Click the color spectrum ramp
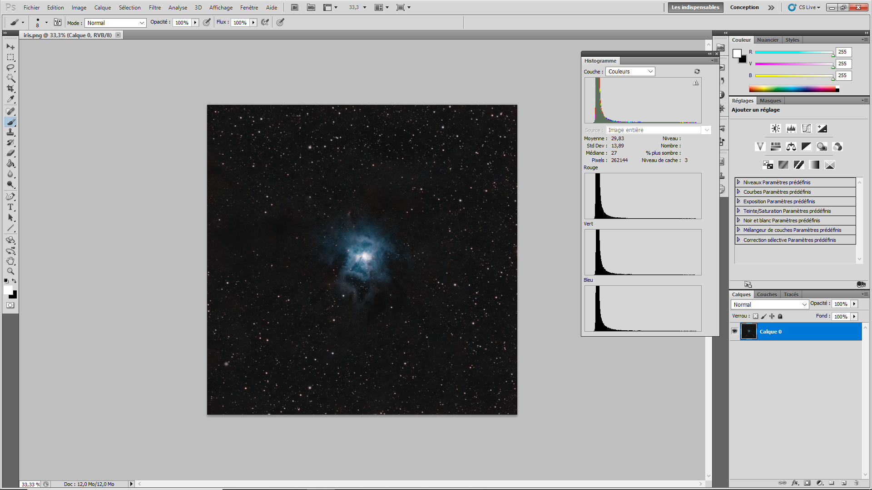 tap(793, 89)
